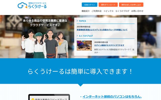Viewport: 161px width, 100px height.
Task: Click the らくうけブログ panel heading
Action: (x=86, y=36)
